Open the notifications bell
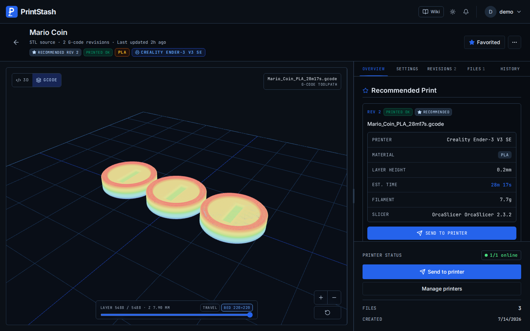Viewport: 530px width, 331px height. [x=466, y=12]
